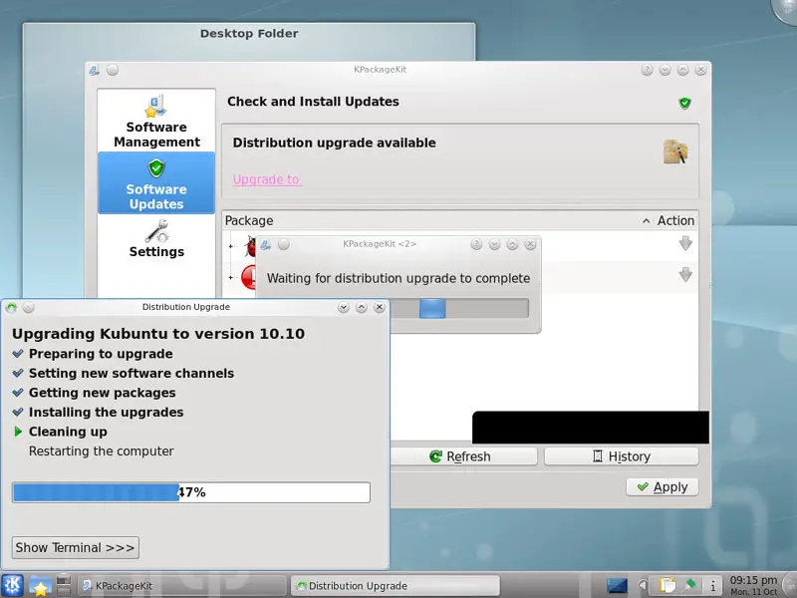797x598 pixels.
Task: Click 'Getting new packages' step text
Action: tap(103, 393)
